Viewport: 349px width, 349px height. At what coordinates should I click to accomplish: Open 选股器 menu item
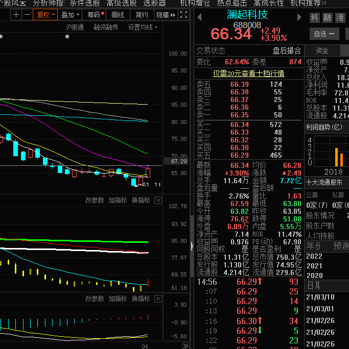[154, 3]
